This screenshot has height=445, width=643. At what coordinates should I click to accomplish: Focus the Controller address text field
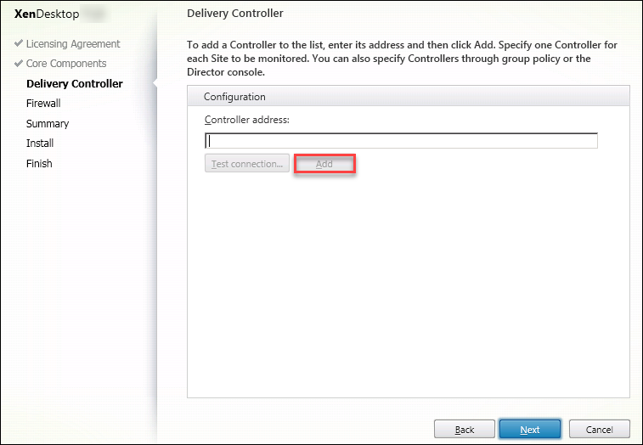click(x=401, y=141)
